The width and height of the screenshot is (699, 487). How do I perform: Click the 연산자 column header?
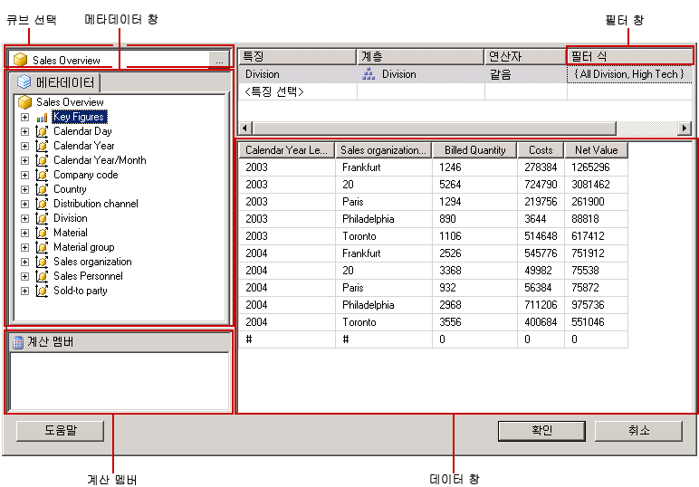[525, 57]
